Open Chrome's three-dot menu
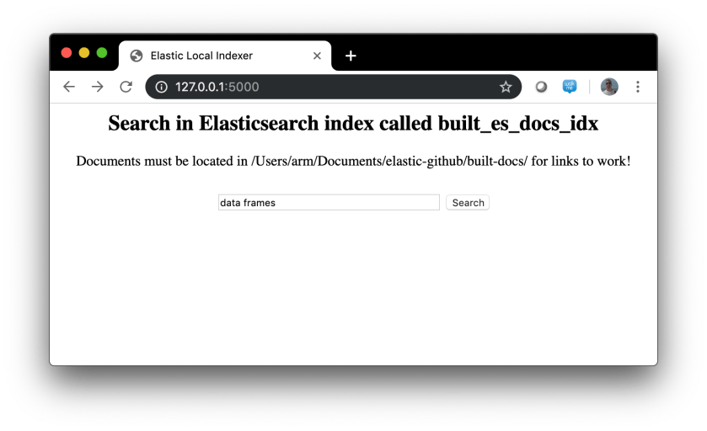 point(638,87)
